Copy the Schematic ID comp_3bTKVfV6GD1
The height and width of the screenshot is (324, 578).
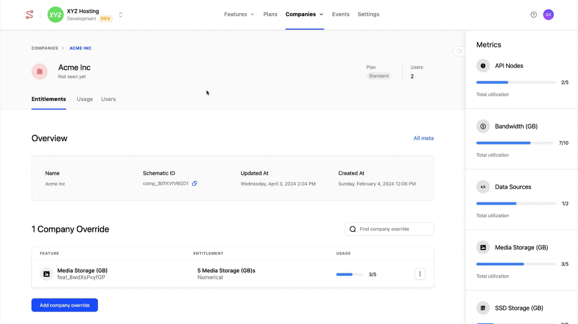pyautogui.click(x=195, y=184)
